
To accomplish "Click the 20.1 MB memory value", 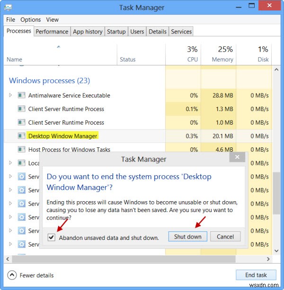I will coord(223,136).
